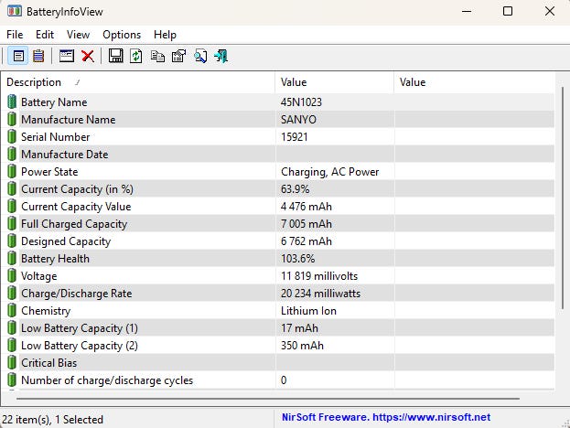Sort by the Description column header

pos(138,82)
